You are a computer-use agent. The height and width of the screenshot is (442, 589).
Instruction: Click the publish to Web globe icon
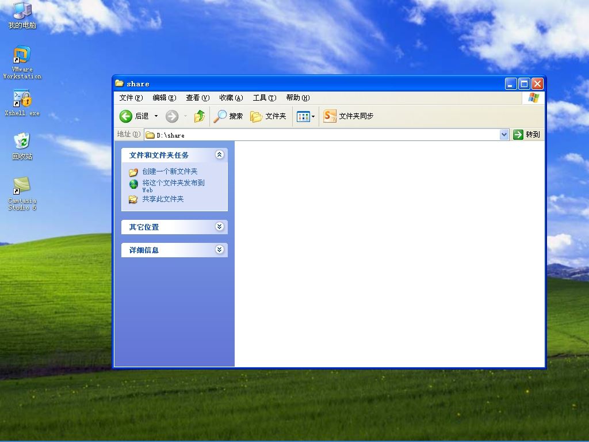coord(133,184)
